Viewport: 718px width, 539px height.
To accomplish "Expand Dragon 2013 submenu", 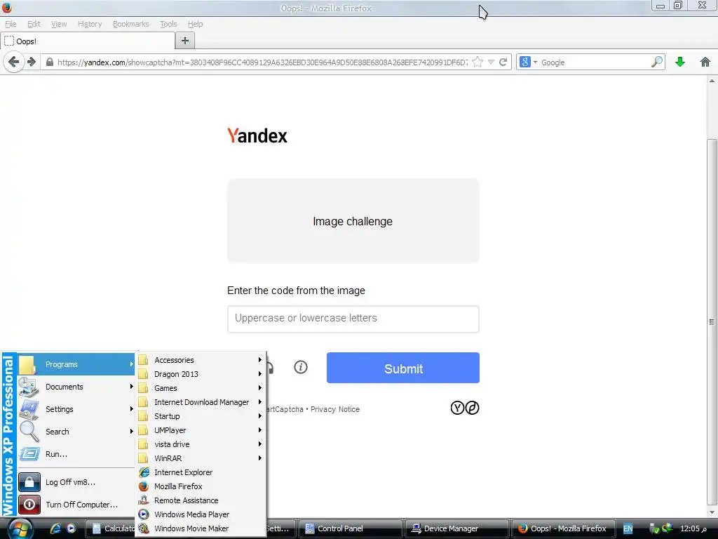I will tap(201, 374).
